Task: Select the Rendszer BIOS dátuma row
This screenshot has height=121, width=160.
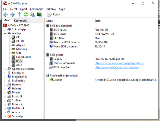Action: point(101,42)
